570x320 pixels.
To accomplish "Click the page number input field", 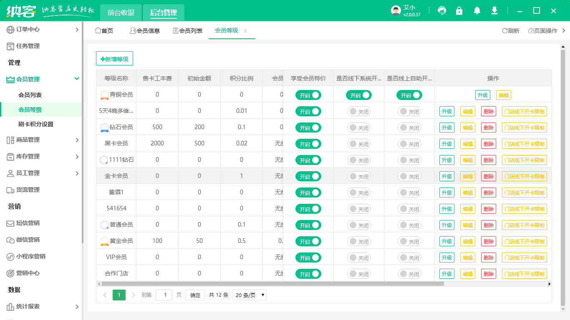I will coord(164,295).
